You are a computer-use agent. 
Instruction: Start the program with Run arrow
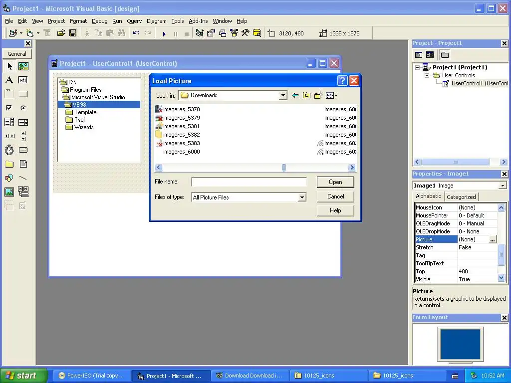click(x=164, y=33)
